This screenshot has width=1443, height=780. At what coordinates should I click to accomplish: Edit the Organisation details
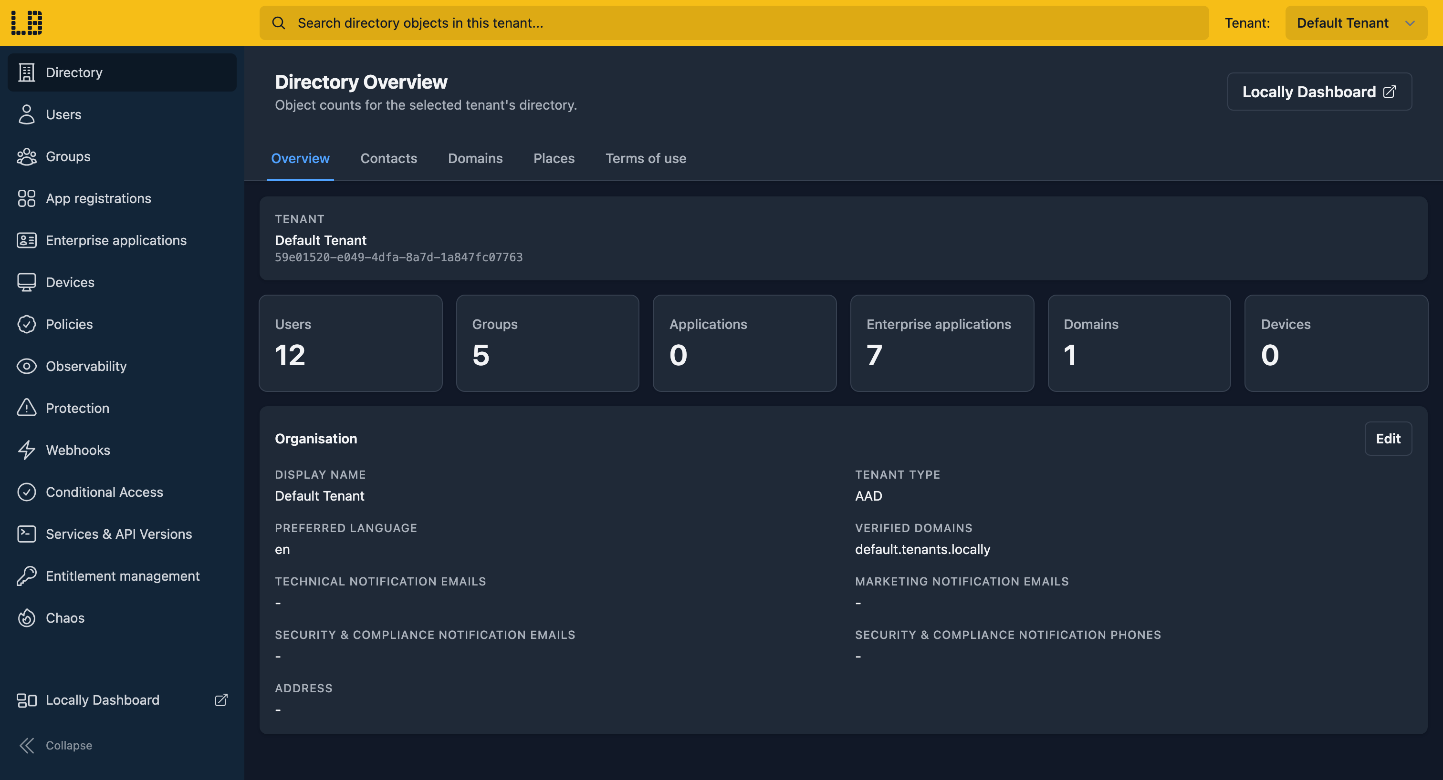point(1388,439)
